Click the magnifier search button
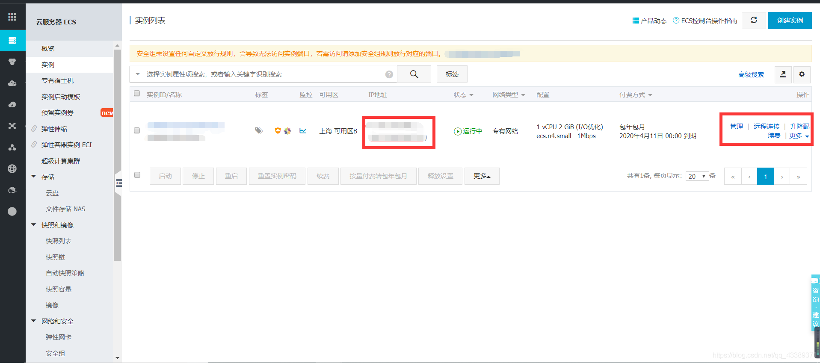820x363 pixels. (x=414, y=74)
